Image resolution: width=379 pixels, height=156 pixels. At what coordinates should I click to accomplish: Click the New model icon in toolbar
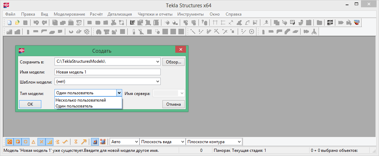(x=9, y=23)
